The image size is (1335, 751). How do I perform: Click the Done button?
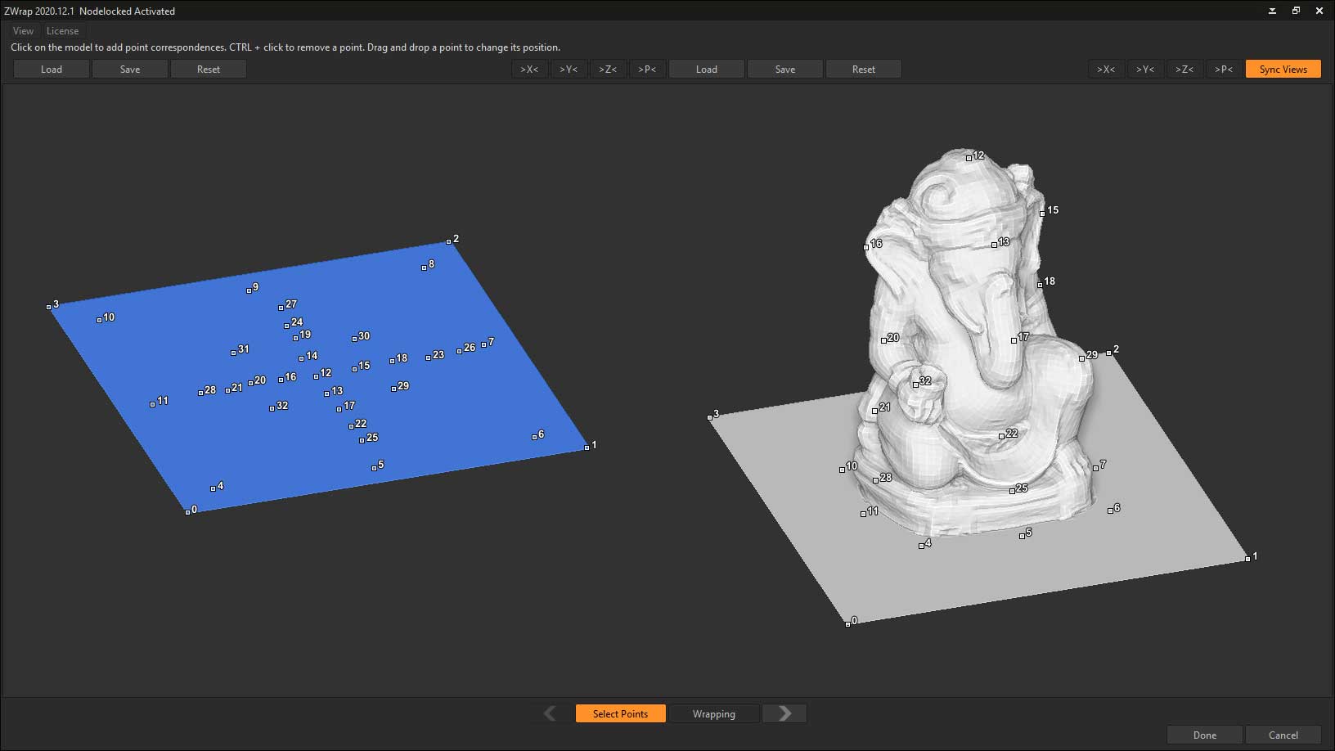[x=1205, y=735]
